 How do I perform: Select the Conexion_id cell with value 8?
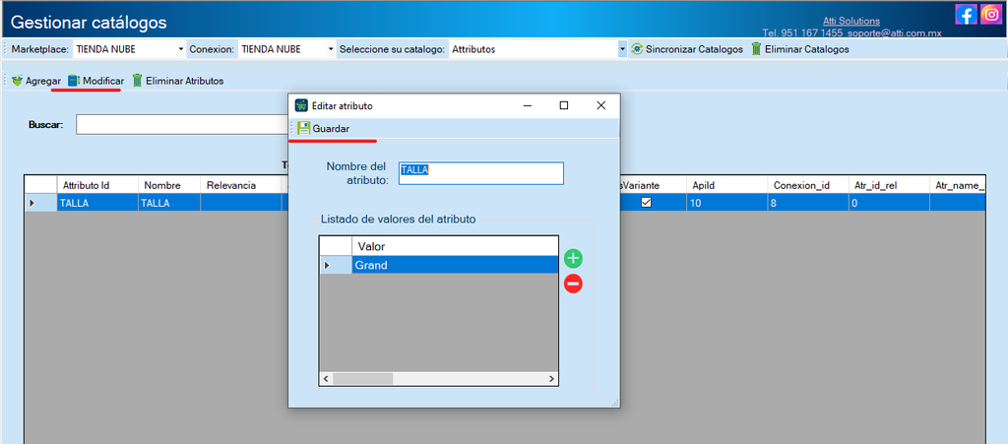(807, 203)
